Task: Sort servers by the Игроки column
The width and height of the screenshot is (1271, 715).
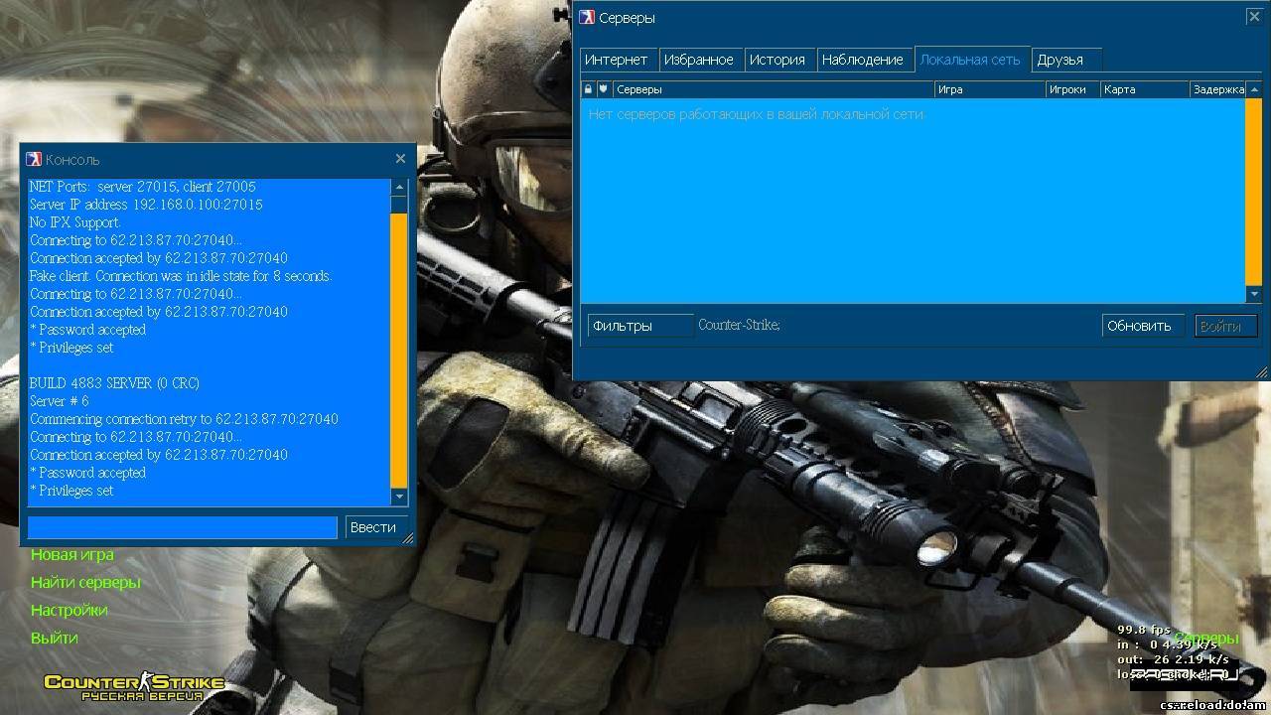Action: (x=1070, y=88)
